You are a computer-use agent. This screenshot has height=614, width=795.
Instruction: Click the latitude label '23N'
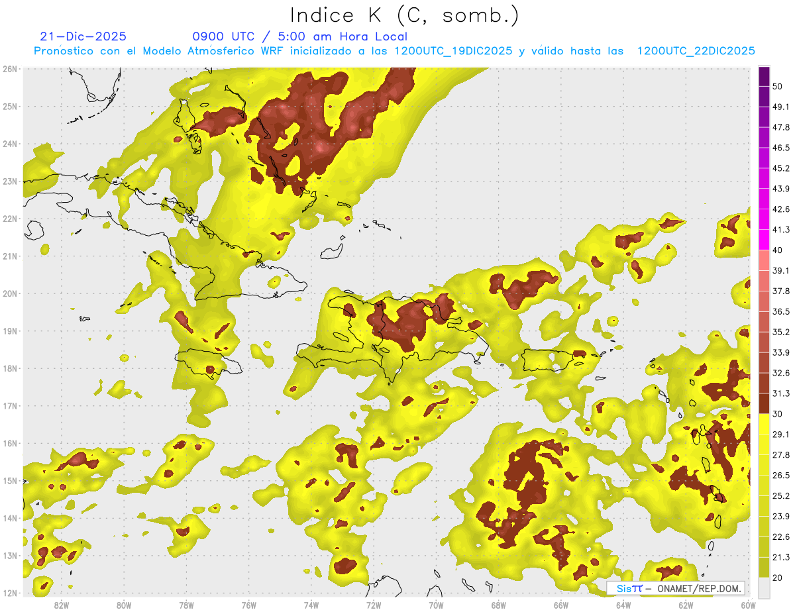click(9, 181)
